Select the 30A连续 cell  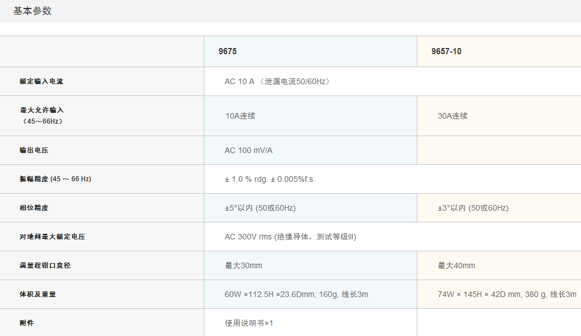452,116
